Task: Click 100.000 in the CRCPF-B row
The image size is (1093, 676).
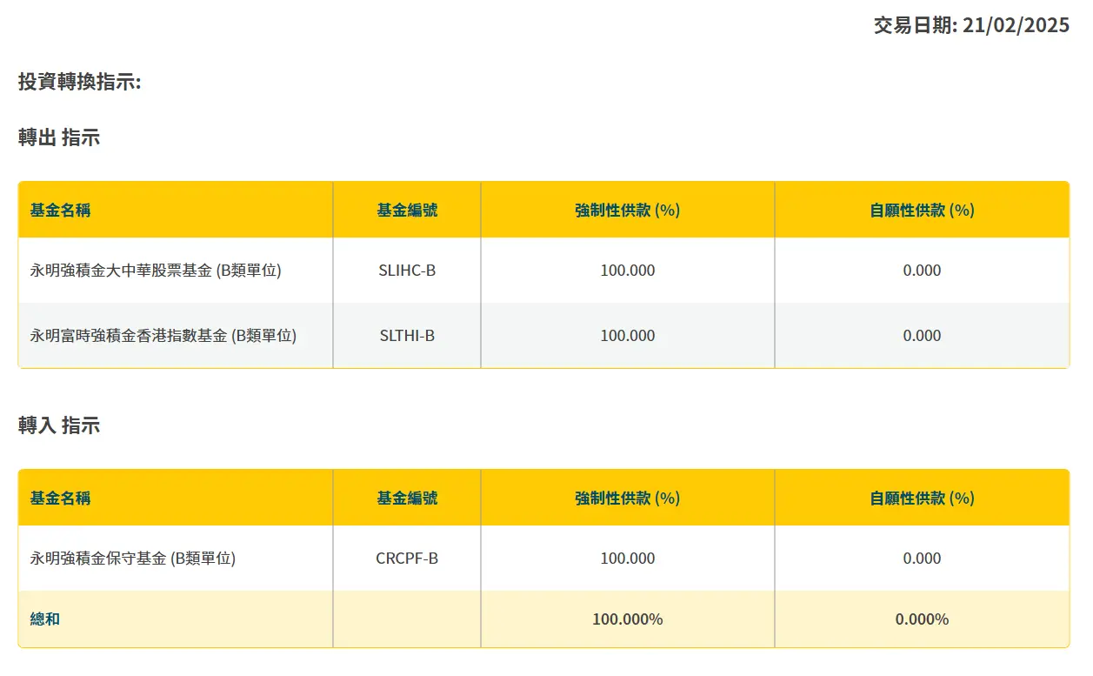Action: tap(628, 559)
